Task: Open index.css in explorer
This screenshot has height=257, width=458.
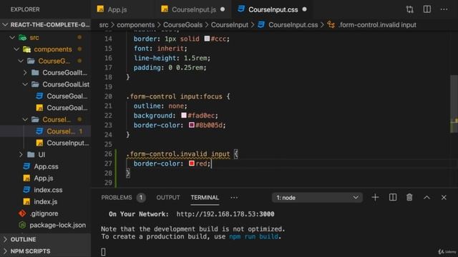Action: (43, 190)
